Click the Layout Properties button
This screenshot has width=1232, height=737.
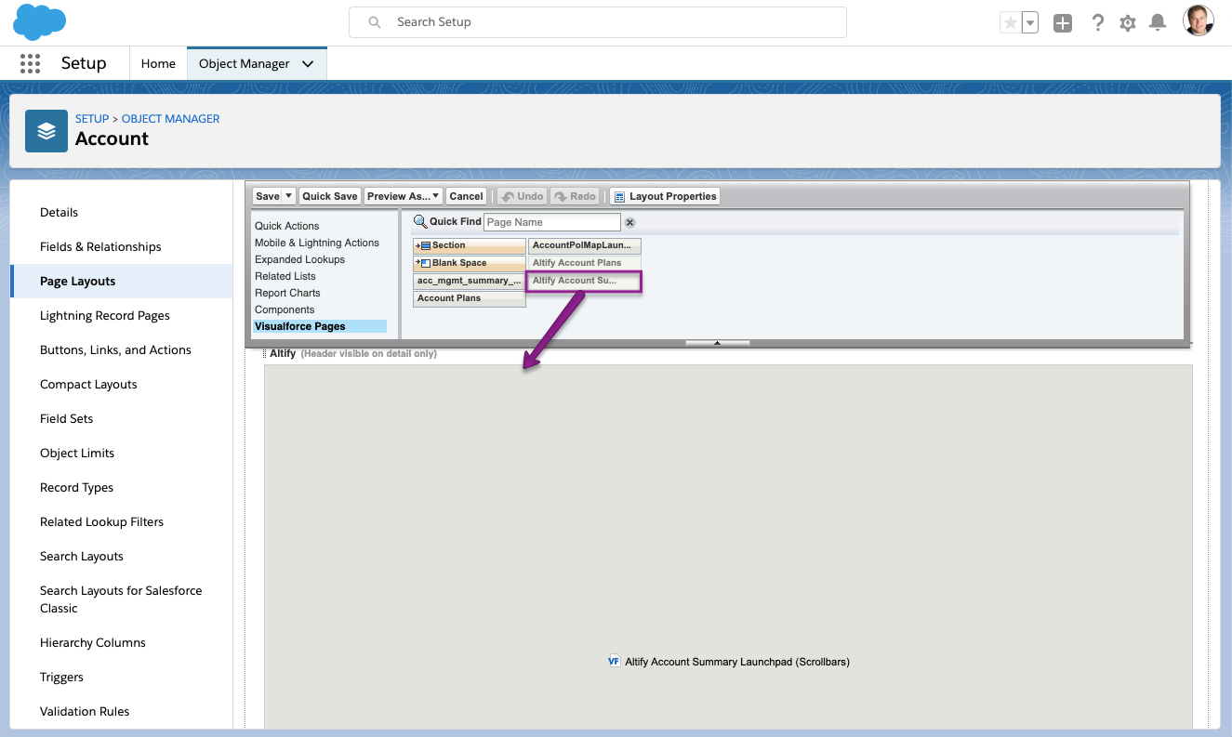point(665,196)
